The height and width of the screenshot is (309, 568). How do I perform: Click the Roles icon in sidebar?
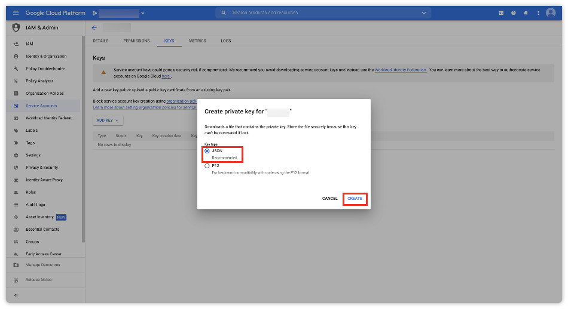point(16,192)
